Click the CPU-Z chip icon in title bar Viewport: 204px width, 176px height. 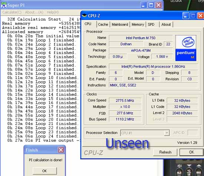pos(84,16)
